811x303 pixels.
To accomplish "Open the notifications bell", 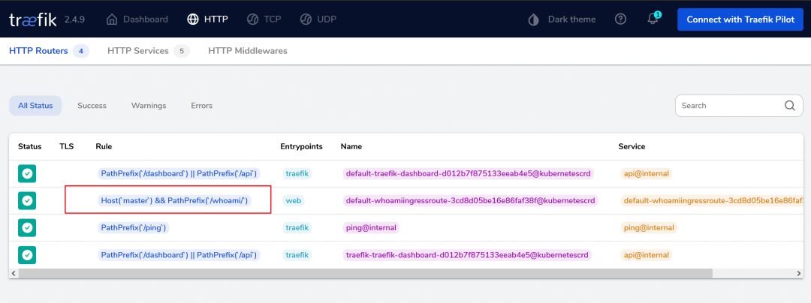I will (x=653, y=19).
